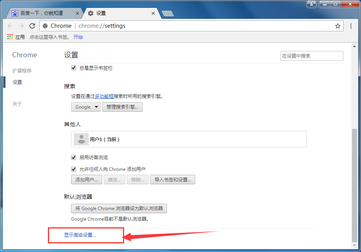Click the 移除... button
361x252 pixels.
[137, 179]
